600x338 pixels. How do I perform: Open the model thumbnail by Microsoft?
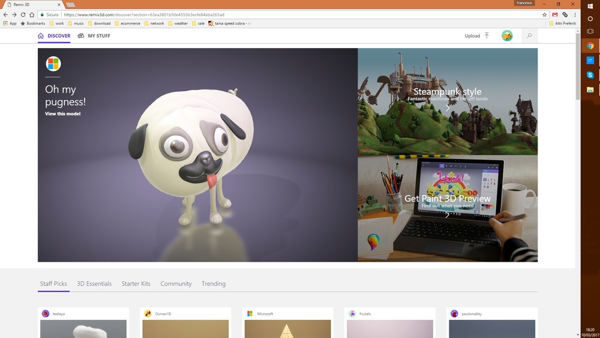point(288,329)
